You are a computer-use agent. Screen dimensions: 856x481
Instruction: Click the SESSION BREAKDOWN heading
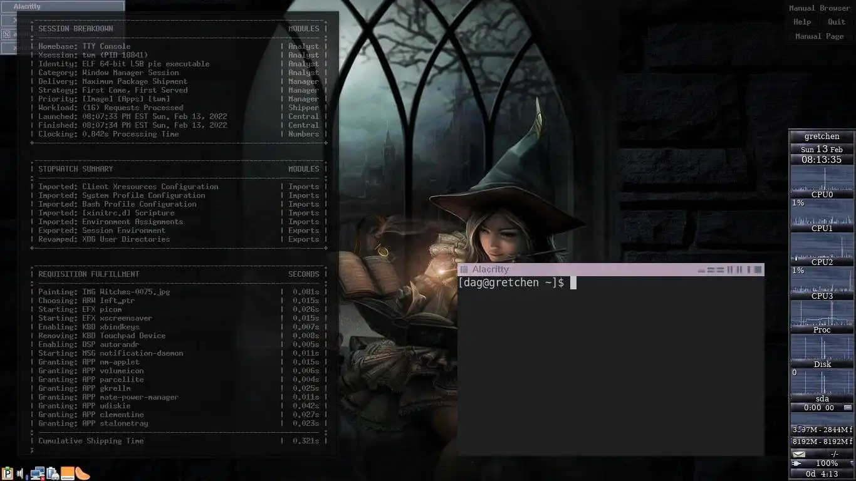point(76,29)
